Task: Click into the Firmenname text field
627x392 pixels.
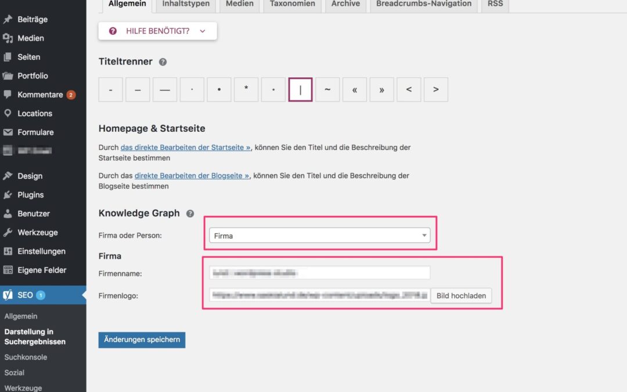Action: coord(320,273)
